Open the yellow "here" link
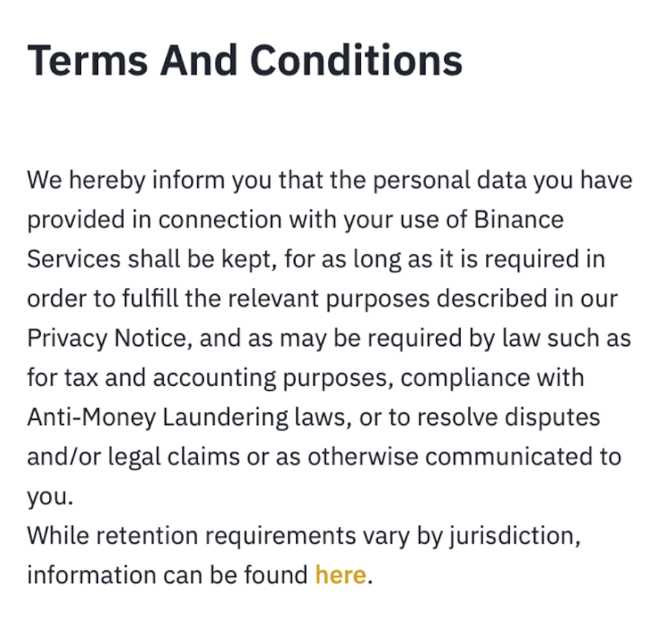 coord(340,576)
